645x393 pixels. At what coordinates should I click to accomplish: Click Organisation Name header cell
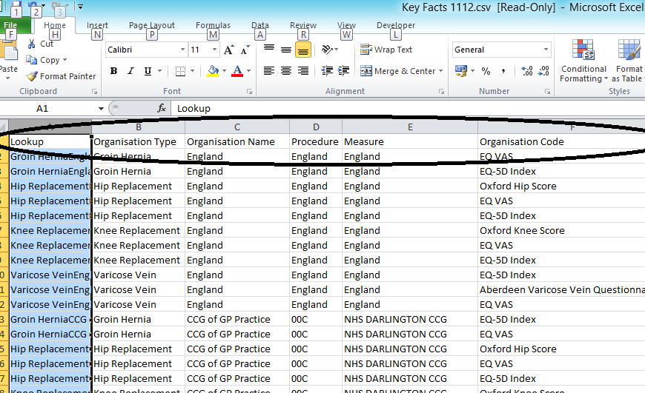(237, 141)
